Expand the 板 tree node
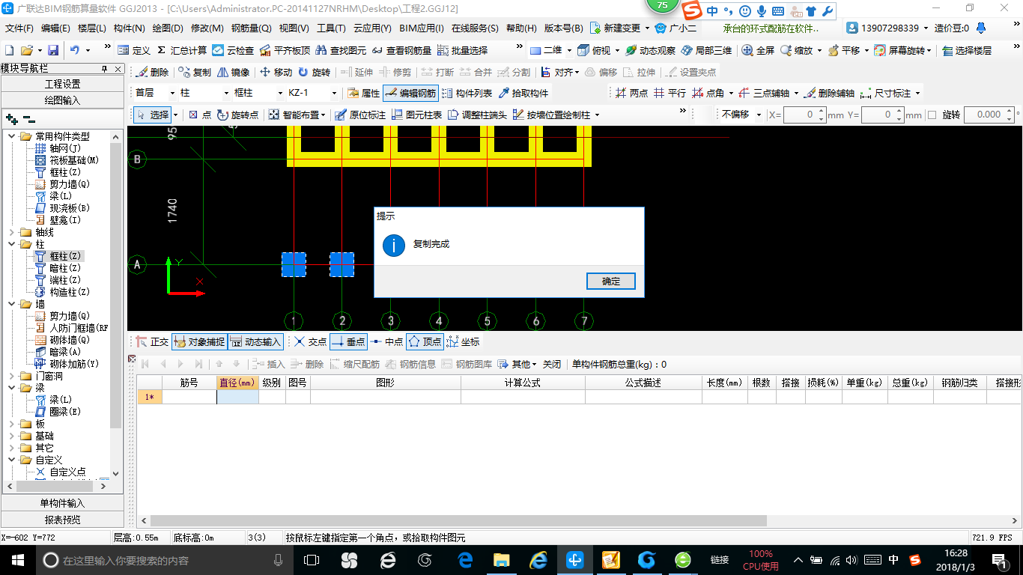 10,424
